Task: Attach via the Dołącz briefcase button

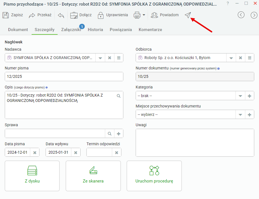Action: pyautogui.click(x=81, y=15)
